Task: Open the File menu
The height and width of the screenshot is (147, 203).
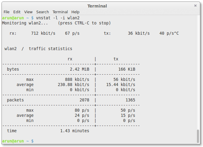Action: (x=6, y=12)
